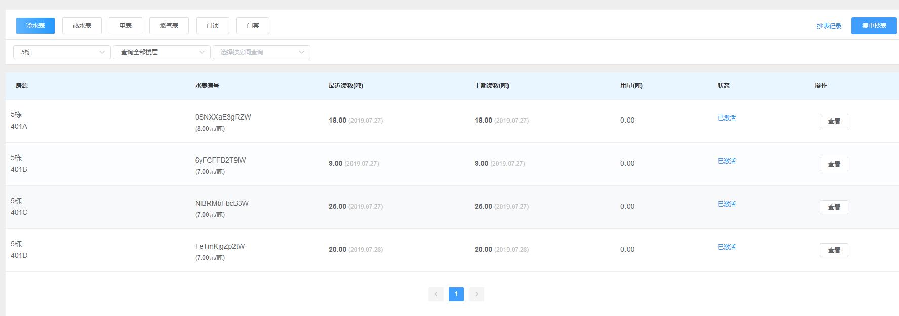
Task: Click price (8.00元/吨) under 401A meter
Action: coord(210,129)
